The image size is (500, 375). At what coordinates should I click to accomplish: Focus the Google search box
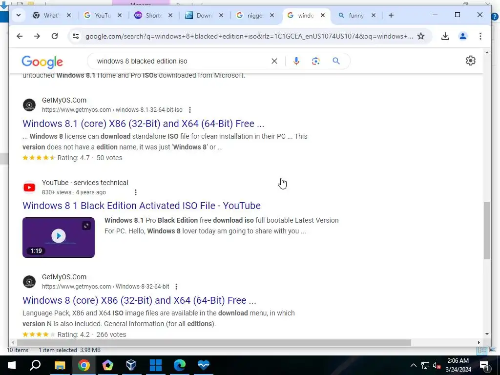[182, 61]
